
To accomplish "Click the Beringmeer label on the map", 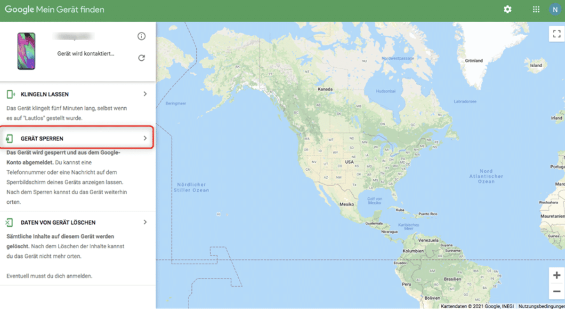I will pos(176,103).
